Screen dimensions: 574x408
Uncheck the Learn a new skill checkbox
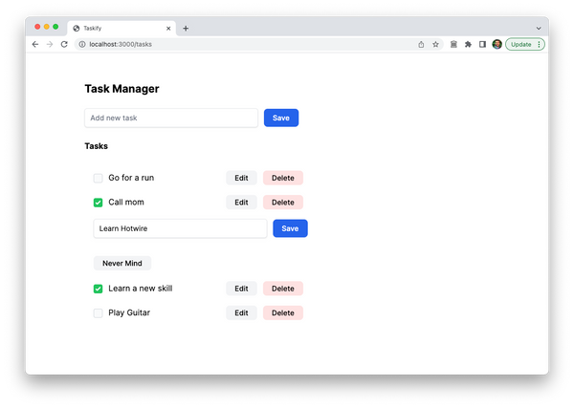pyautogui.click(x=98, y=289)
